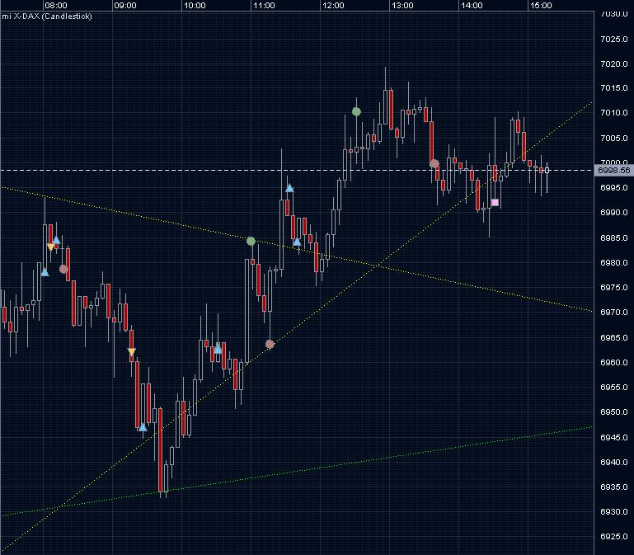The image size is (634, 555).
Task: Click the blue triangle marker near 10:20
Action: [x=218, y=349]
